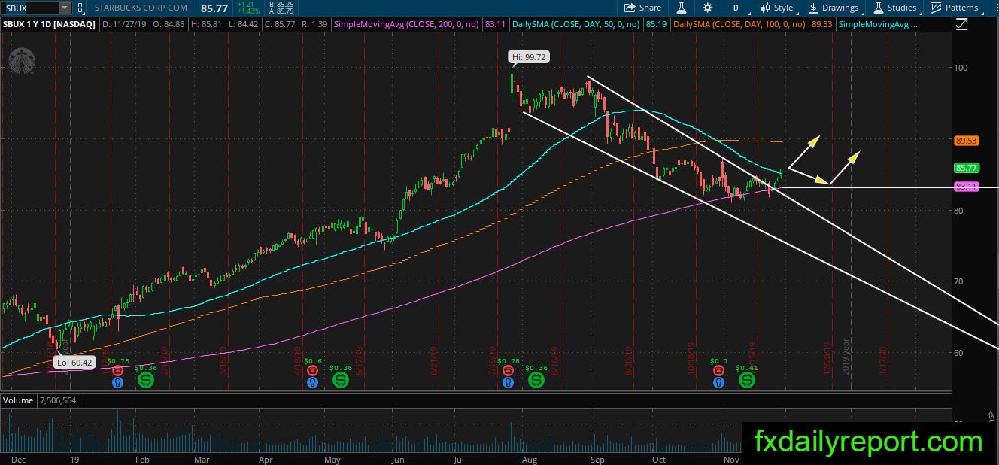Screen dimensions: 999x465
Task: Click the green 85.77 price axis label
Action: pyautogui.click(x=965, y=168)
